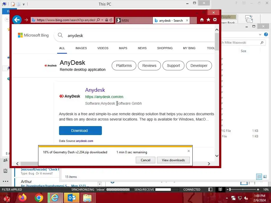Click Outlook zoom out minus button
This screenshot has height=203, width=271.
point(227,189)
